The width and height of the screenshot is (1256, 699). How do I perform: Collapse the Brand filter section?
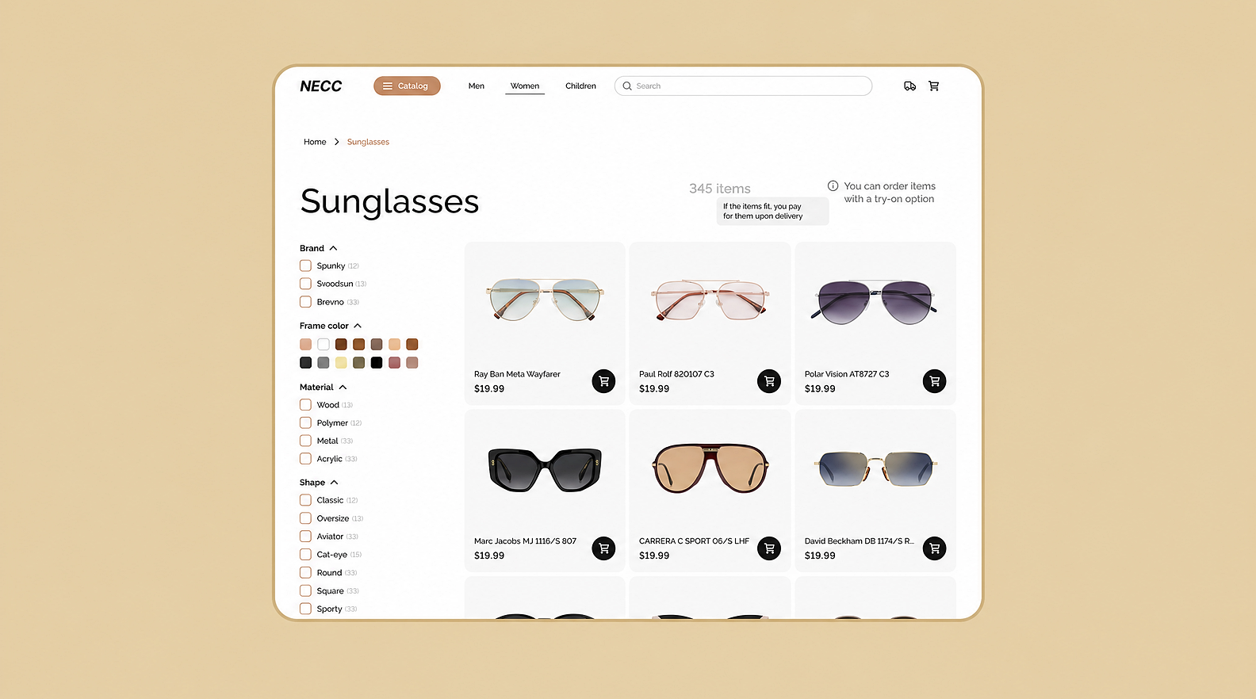(x=333, y=248)
